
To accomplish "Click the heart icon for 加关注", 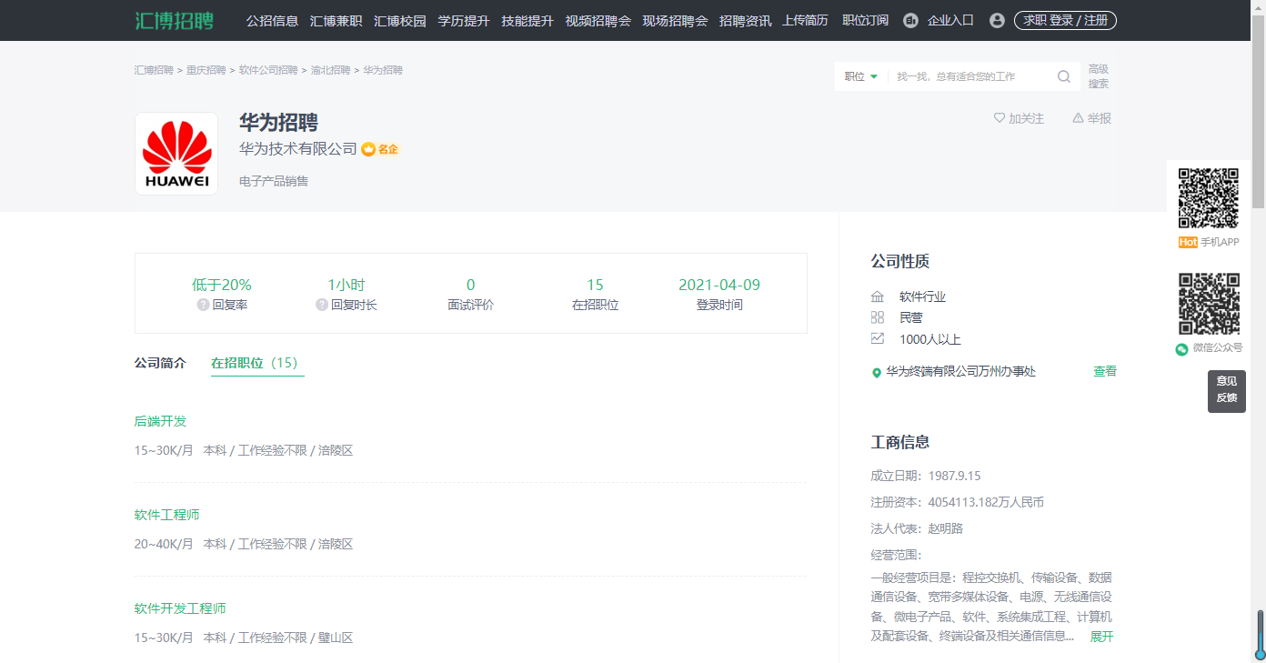I will click(1000, 118).
